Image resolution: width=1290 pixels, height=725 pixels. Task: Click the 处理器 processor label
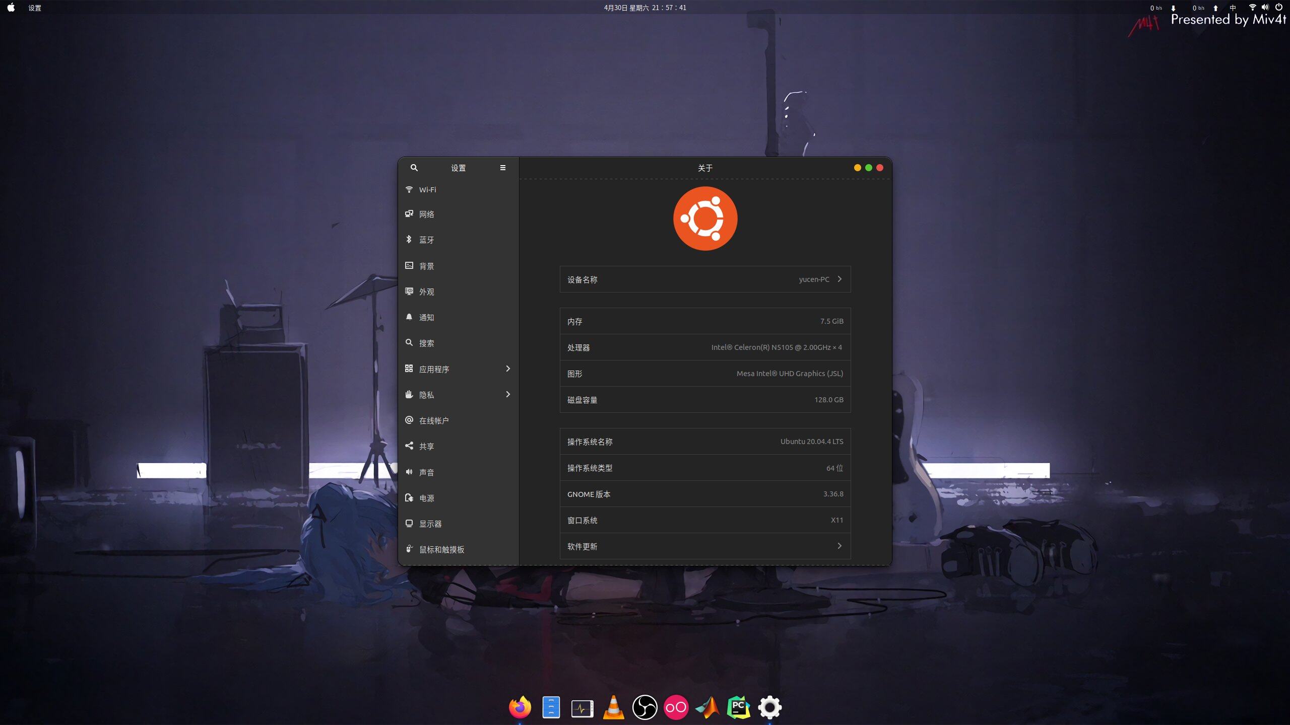point(578,348)
